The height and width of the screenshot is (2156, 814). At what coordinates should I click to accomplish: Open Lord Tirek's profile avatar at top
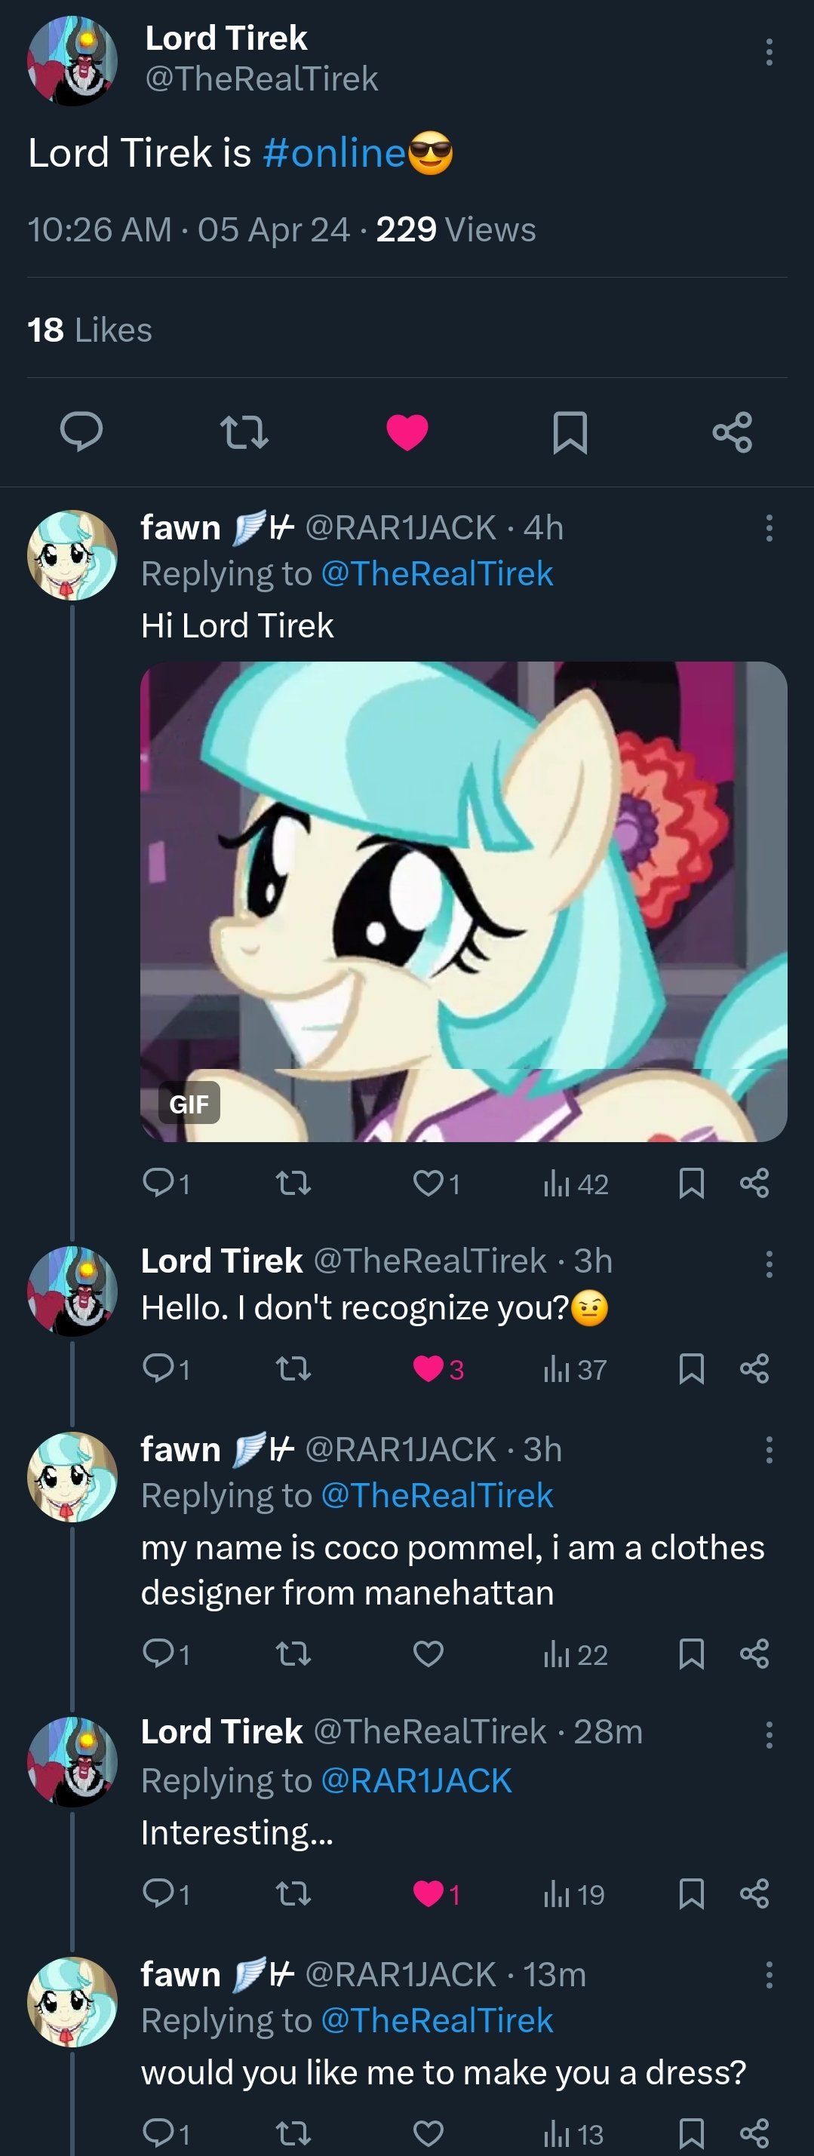tap(72, 60)
